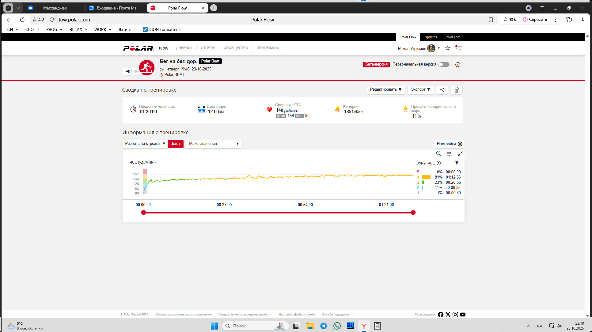Screen dimensions: 592x332
Task: Open File Explorer on taskbar
Action: tap(310, 326)
